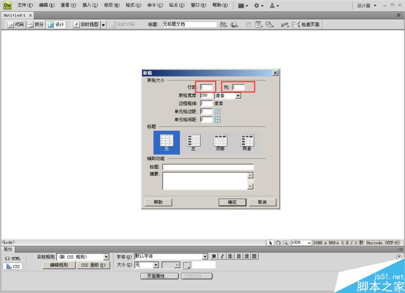
Task: Open the 修改(M) menu
Action: click(x=112, y=6)
